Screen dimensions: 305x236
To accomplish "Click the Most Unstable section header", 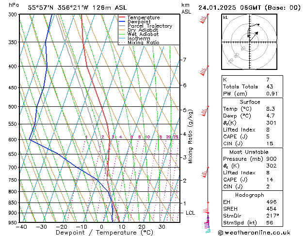I will pyautogui.click(x=249, y=152).
